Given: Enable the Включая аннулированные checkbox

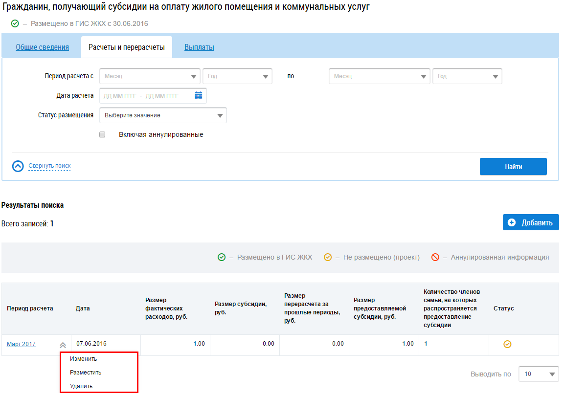Looking at the screenshot, I should click(x=102, y=134).
